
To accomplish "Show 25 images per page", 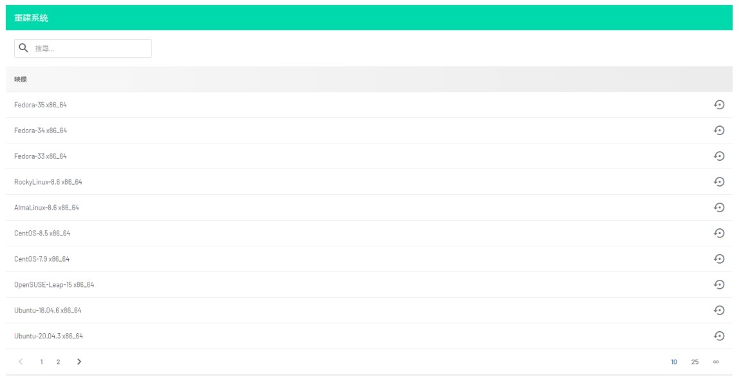I will [x=695, y=363].
